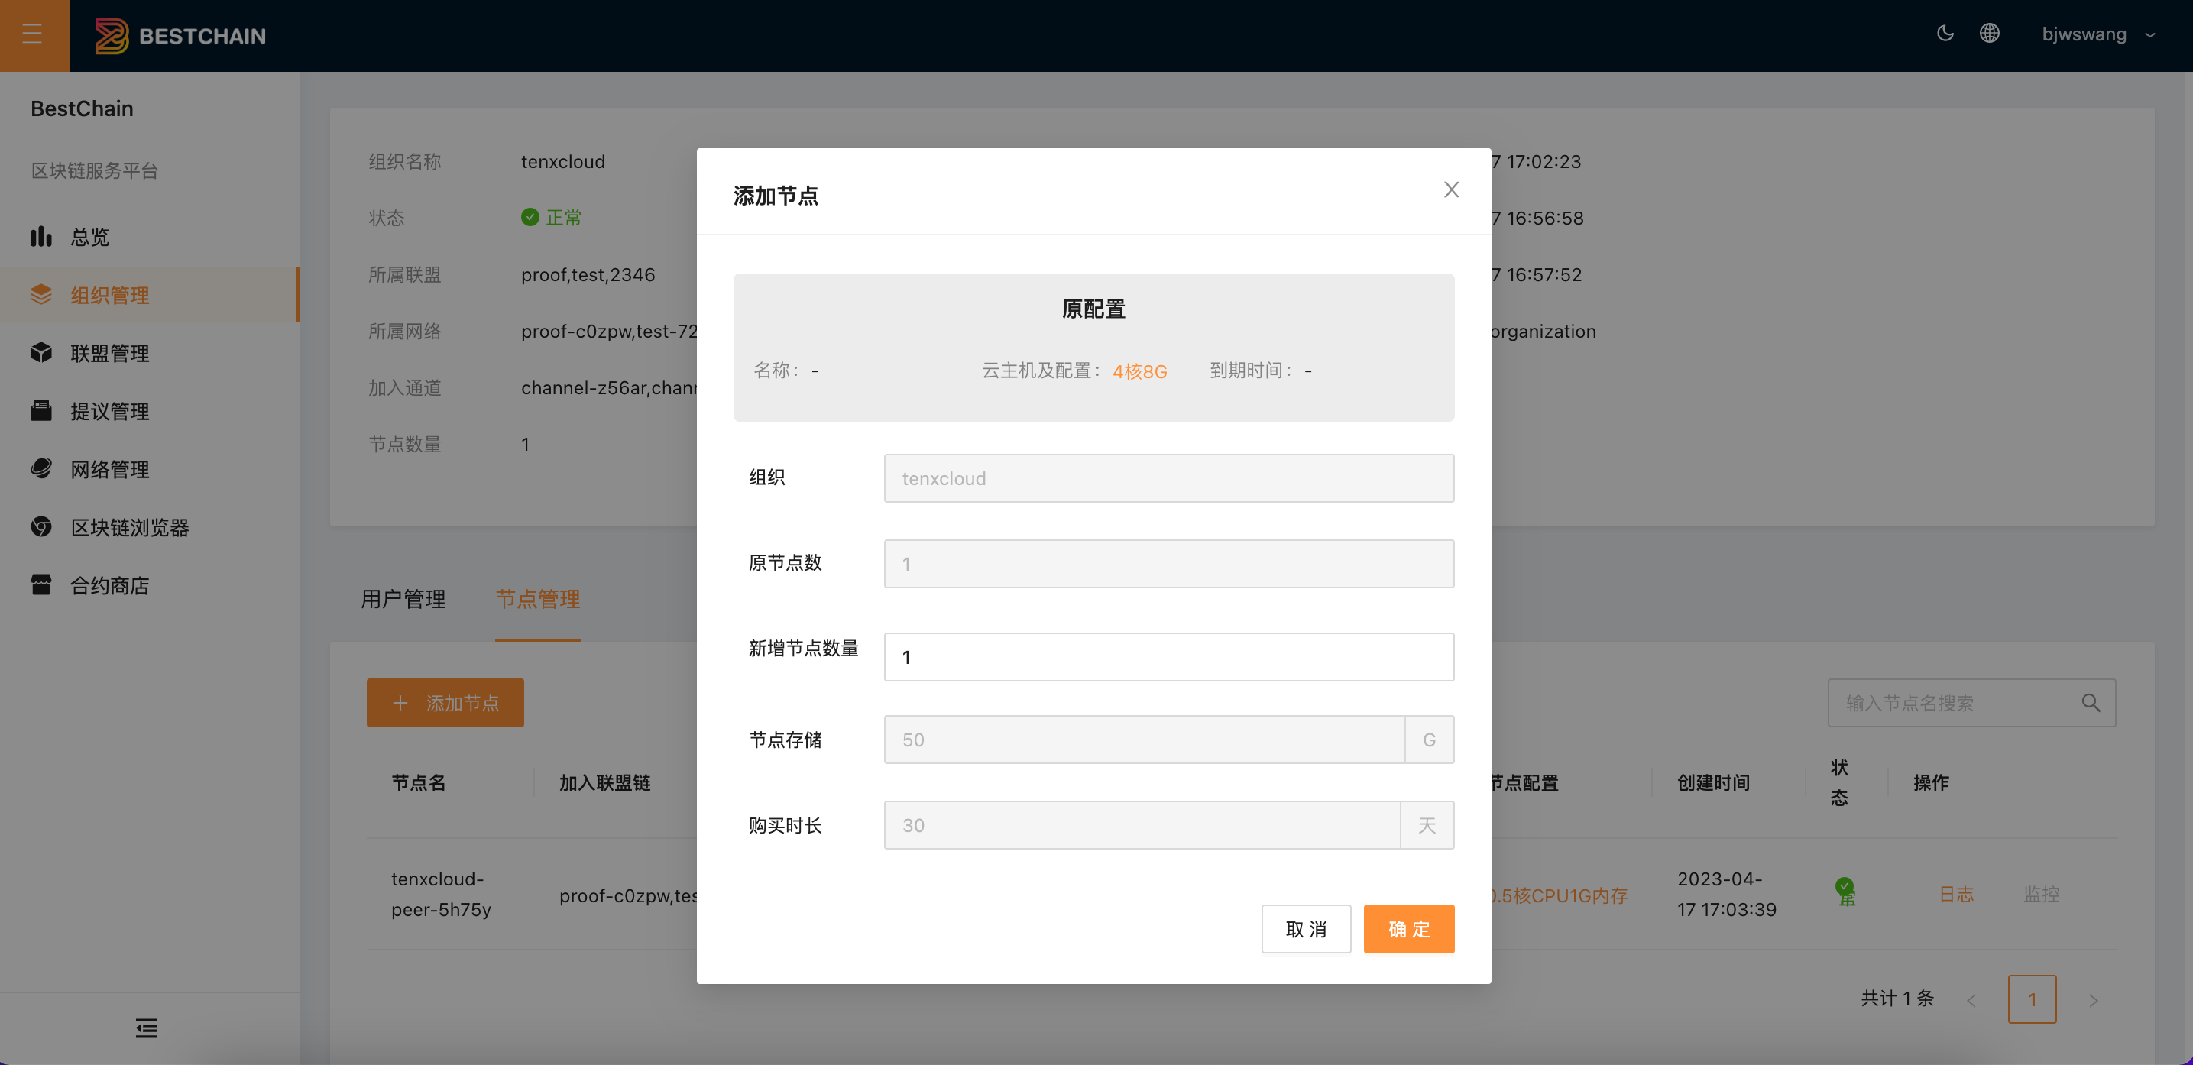Click the hamburger menu icon in header
2193x1065 pixels.
tap(33, 35)
